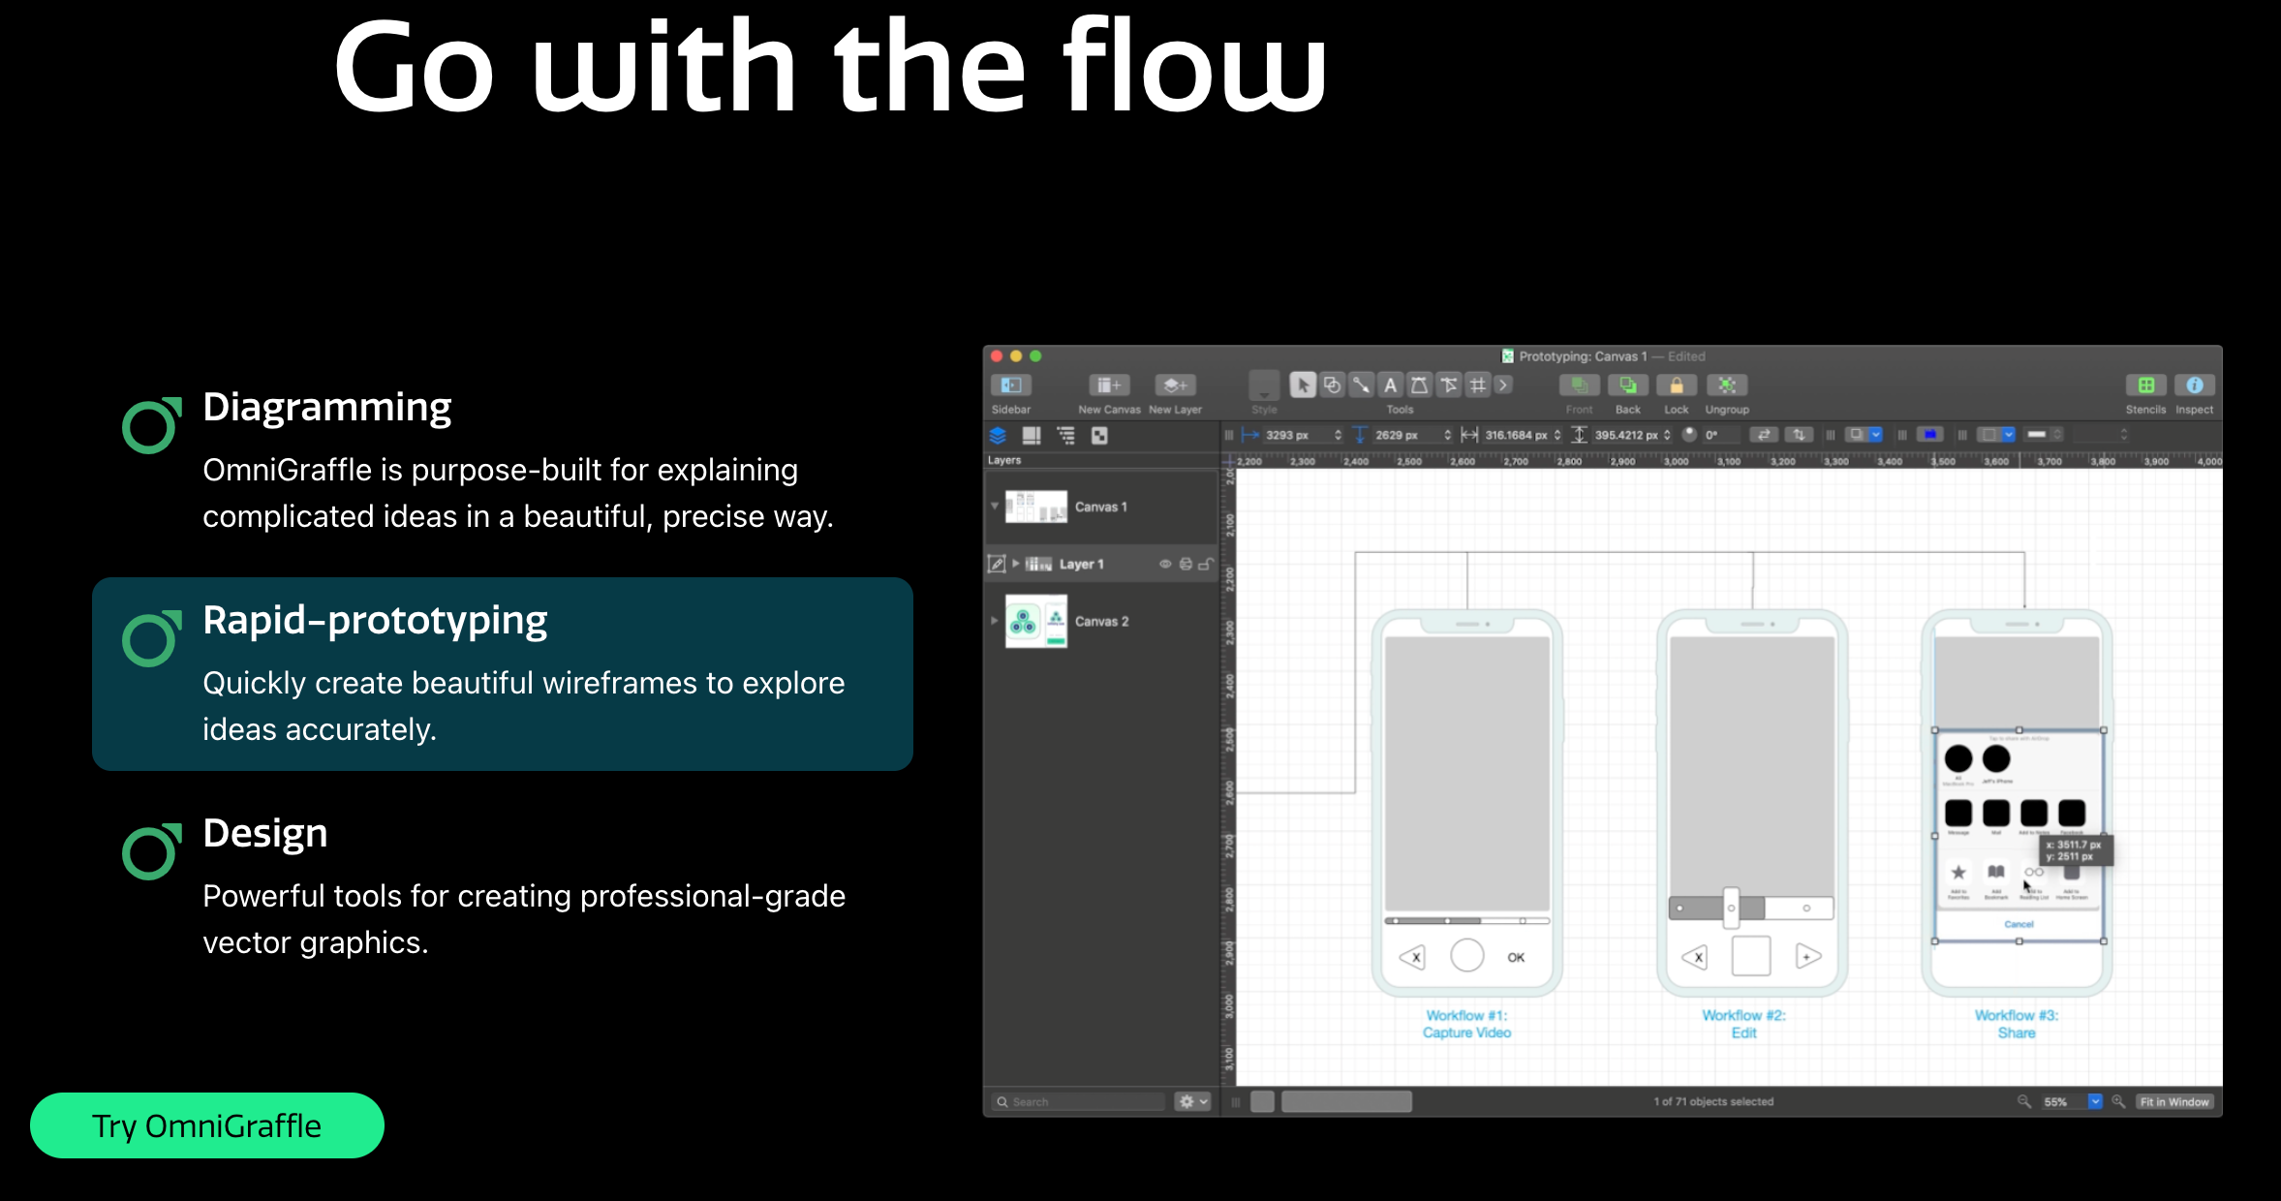Image resolution: width=2281 pixels, height=1201 pixels.
Task: Toggle the Sidebar toolbar icon
Action: point(1011,385)
